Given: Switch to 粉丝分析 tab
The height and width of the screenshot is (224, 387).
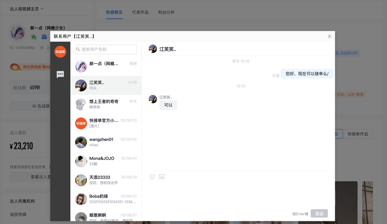Looking at the screenshot, I should coord(166,12).
